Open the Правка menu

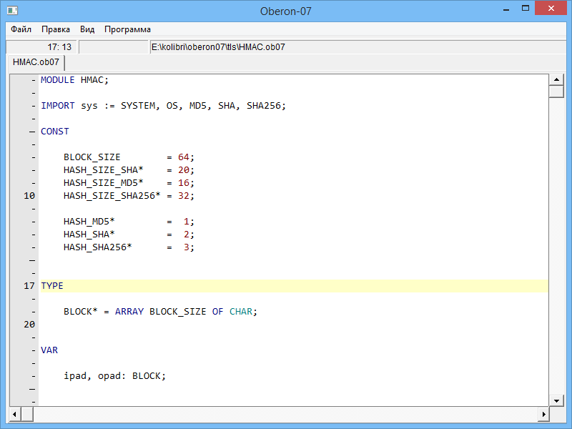55,29
